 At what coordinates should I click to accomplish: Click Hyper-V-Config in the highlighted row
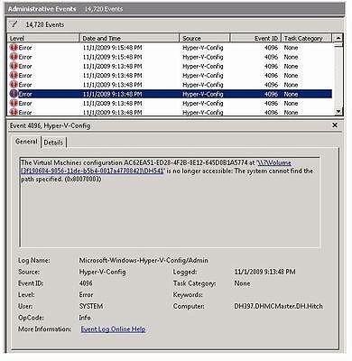203,94
